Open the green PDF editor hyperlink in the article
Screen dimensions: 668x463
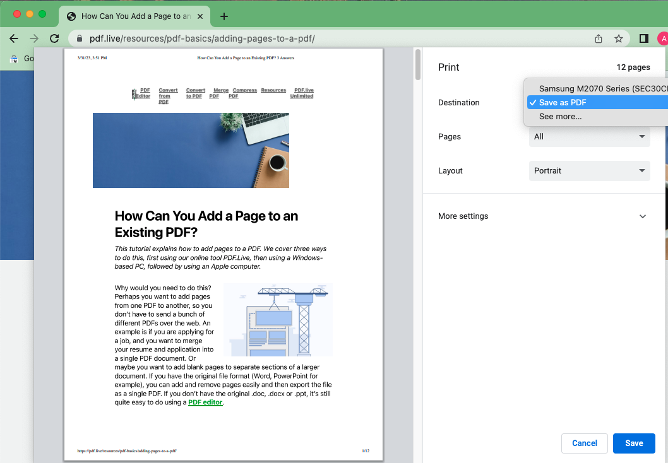click(205, 402)
